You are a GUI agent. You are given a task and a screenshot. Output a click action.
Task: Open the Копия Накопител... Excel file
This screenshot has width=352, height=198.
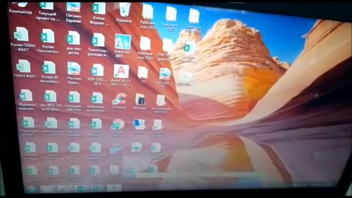[x=48, y=41]
